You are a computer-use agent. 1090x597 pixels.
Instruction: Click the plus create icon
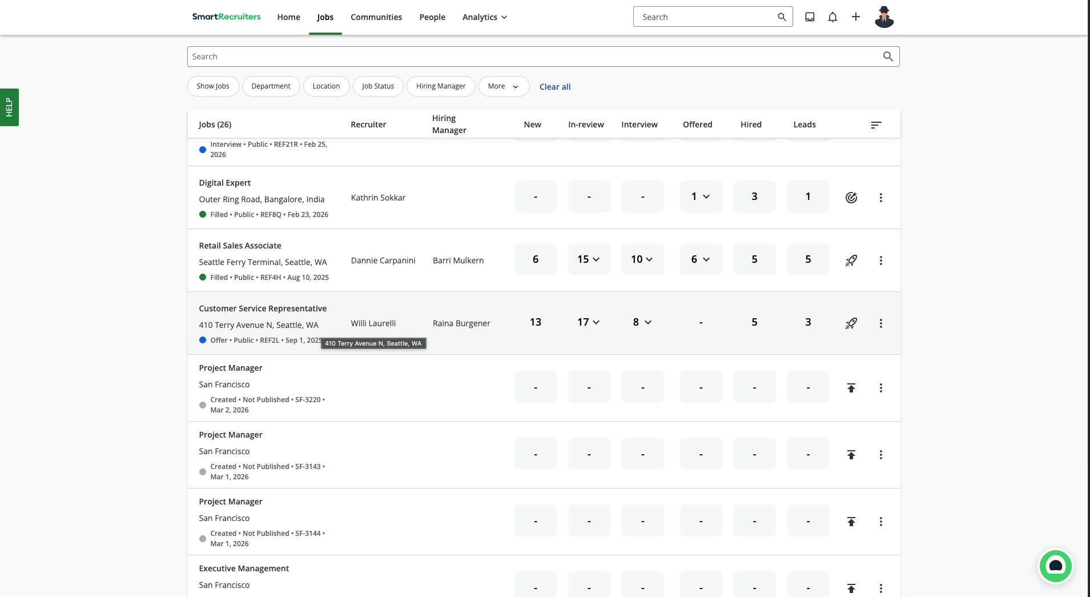coord(855,17)
